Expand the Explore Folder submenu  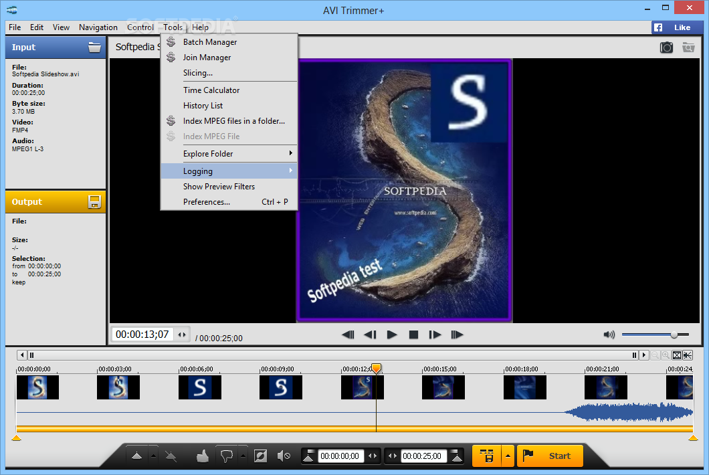click(229, 153)
